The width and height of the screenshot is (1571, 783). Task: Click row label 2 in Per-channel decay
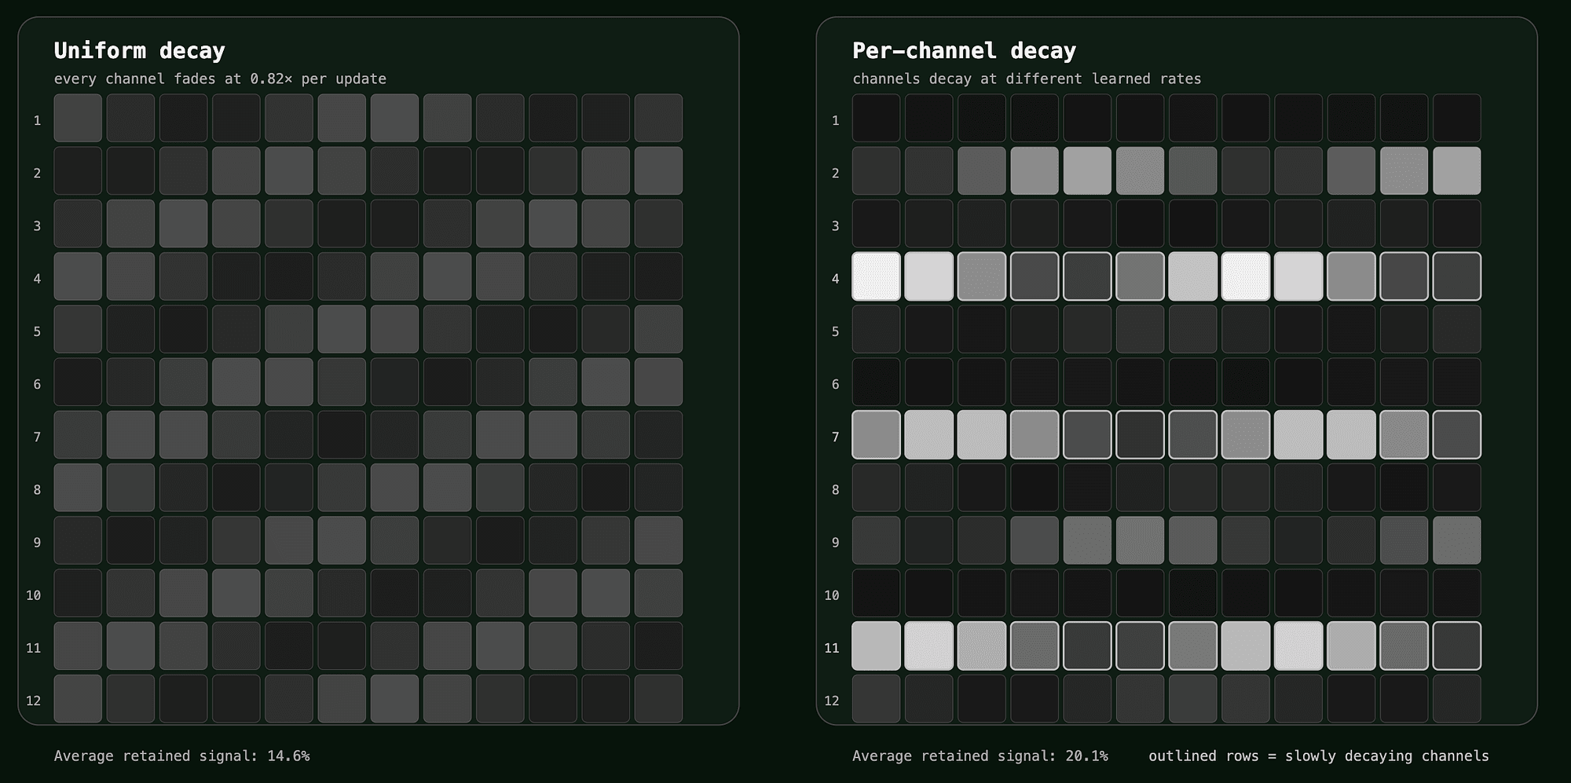click(x=835, y=173)
